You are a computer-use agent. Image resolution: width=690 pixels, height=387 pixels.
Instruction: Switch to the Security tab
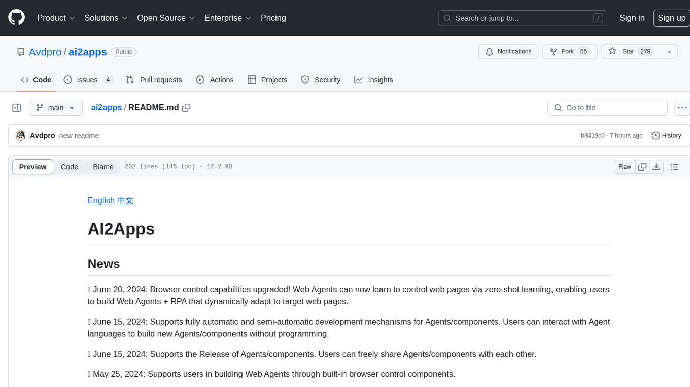pyautogui.click(x=321, y=80)
